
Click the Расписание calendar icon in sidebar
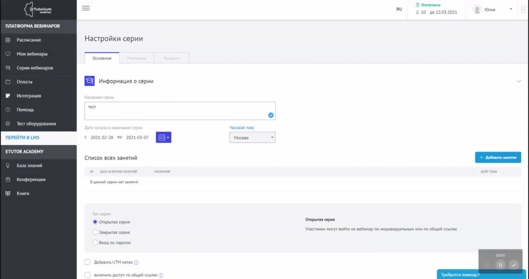7,40
